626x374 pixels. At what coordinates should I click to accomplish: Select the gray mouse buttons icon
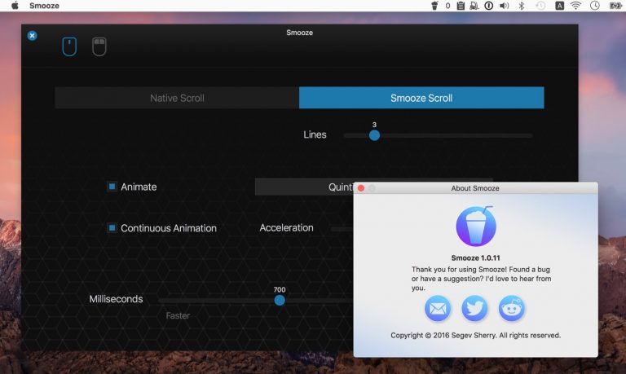[99, 46]
